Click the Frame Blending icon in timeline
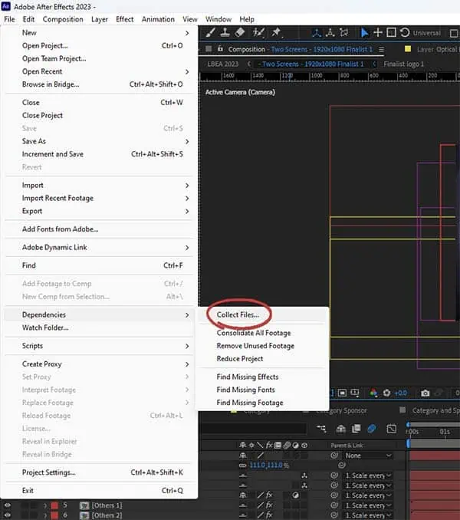The width and height of the screenshot is (460, 520). point(356,429)
